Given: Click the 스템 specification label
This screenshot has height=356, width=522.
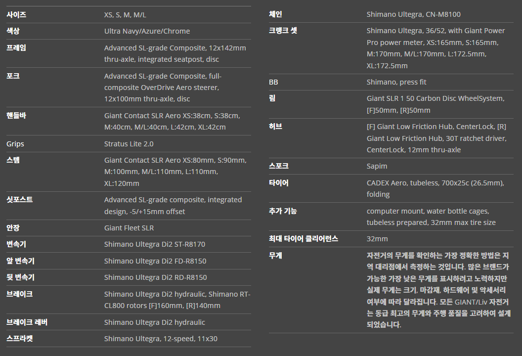Looking at the screenshot, I should tap(13, 160).
